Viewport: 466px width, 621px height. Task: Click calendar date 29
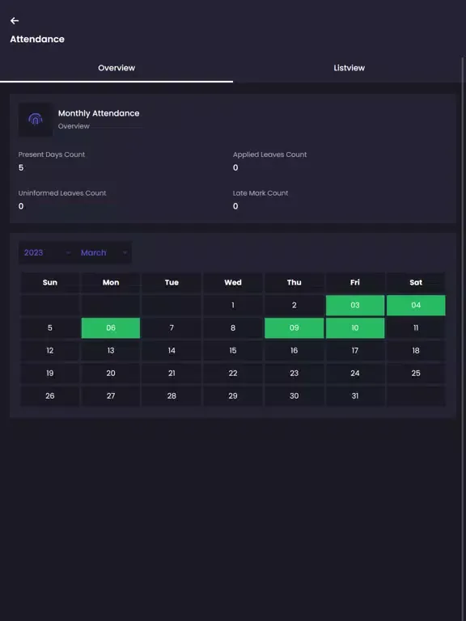tap(233, 395)
